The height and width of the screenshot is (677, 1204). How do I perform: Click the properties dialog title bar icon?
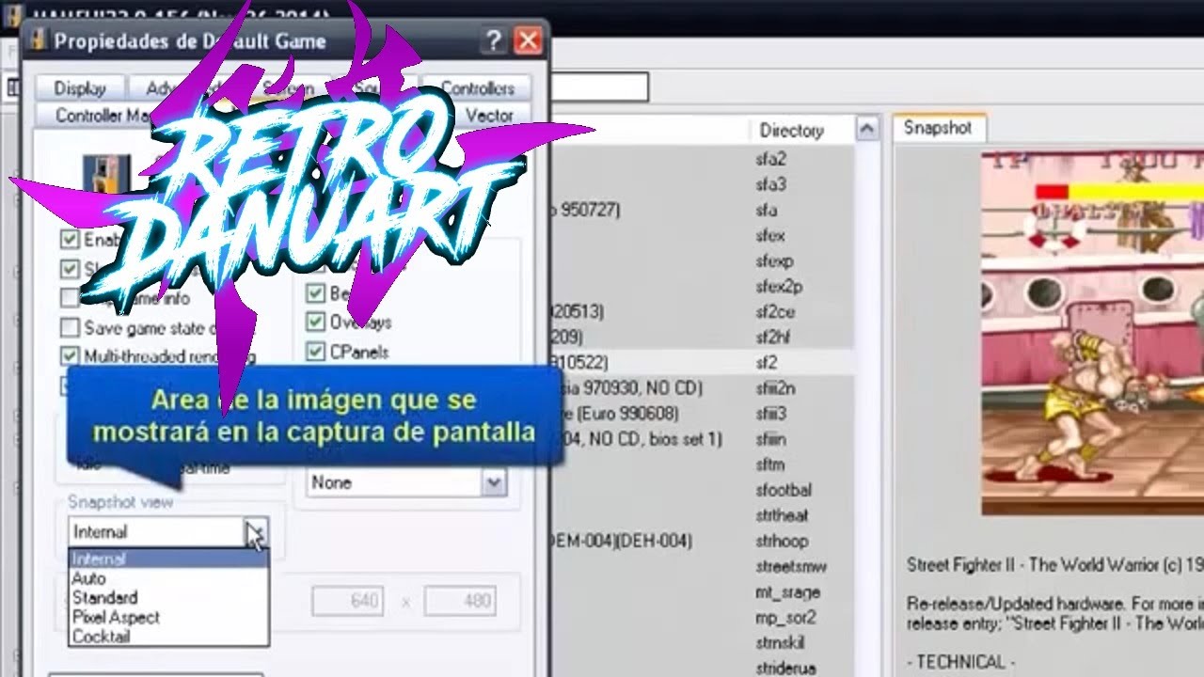click(38, 41)
